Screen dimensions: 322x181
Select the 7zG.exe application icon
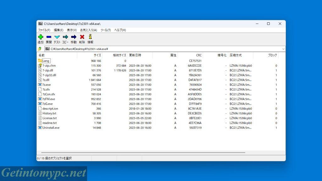point(40,104)
